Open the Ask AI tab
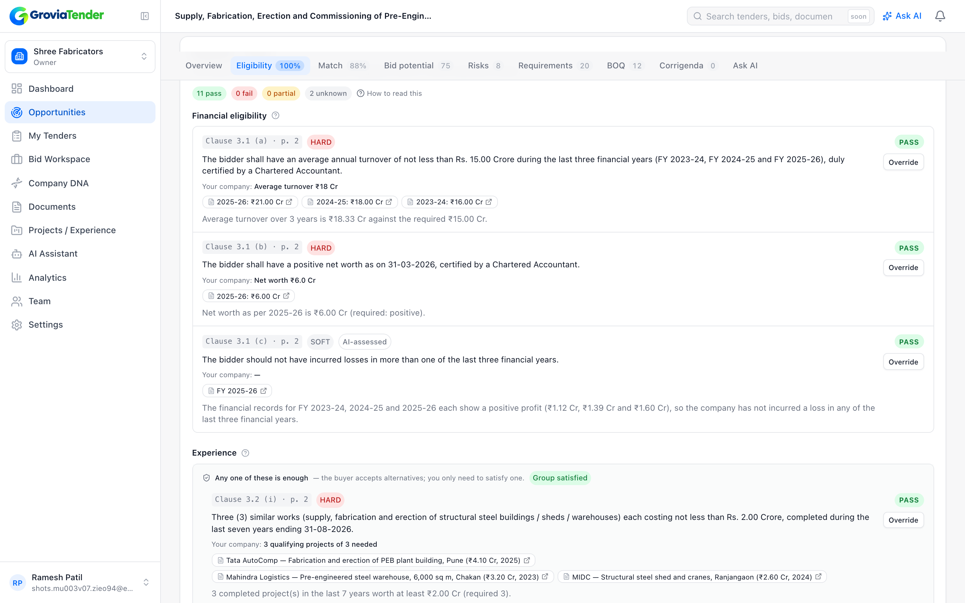 coord(745,66)
